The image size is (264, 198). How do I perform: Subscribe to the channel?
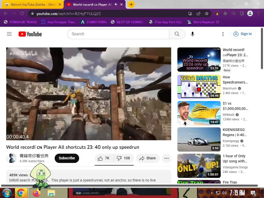click(x=67, y=158)
